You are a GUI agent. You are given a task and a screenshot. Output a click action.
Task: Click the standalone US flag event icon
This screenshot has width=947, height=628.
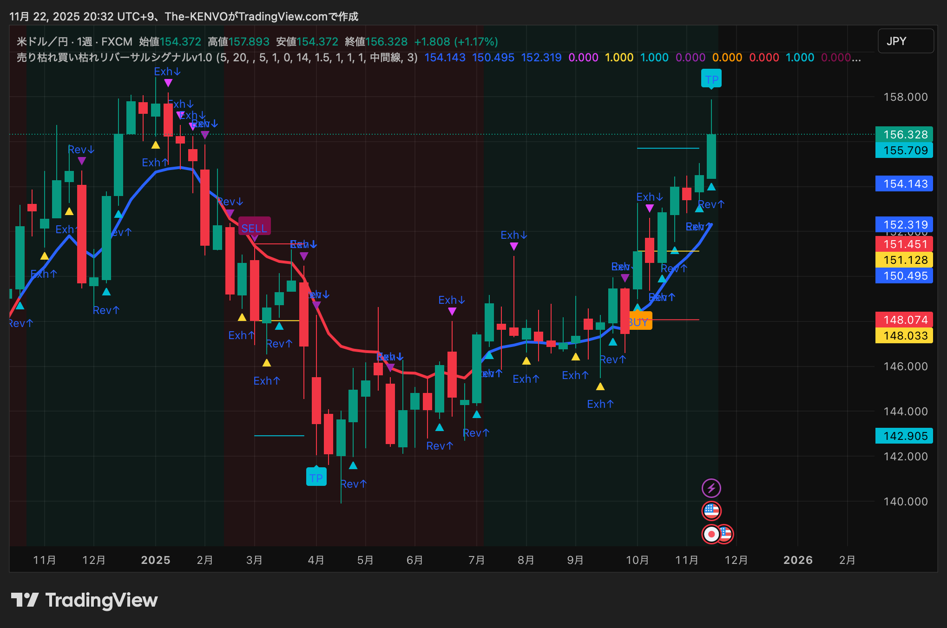click(711, 511)
